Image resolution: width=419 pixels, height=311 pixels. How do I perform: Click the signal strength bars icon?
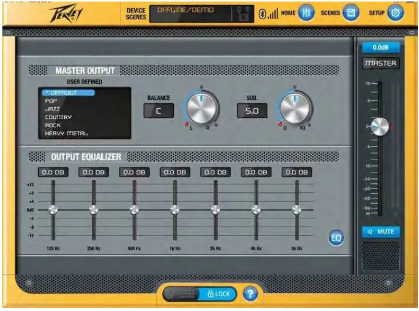(x=273, y=14)
